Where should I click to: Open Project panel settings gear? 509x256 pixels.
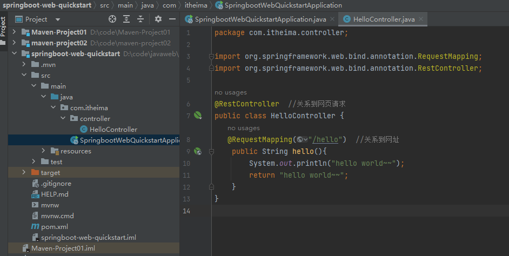158,19
